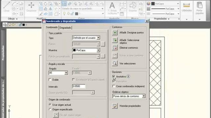Open the Ordenar objetos dropdown
211x118 pixels.
(144, 96)
